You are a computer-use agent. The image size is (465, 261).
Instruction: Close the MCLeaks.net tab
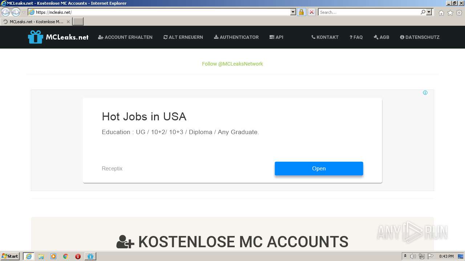click(x=68, y=22)
